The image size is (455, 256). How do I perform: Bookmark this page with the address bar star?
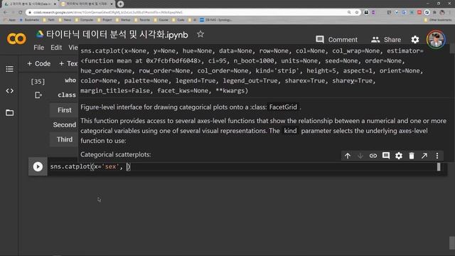(357, 12)
